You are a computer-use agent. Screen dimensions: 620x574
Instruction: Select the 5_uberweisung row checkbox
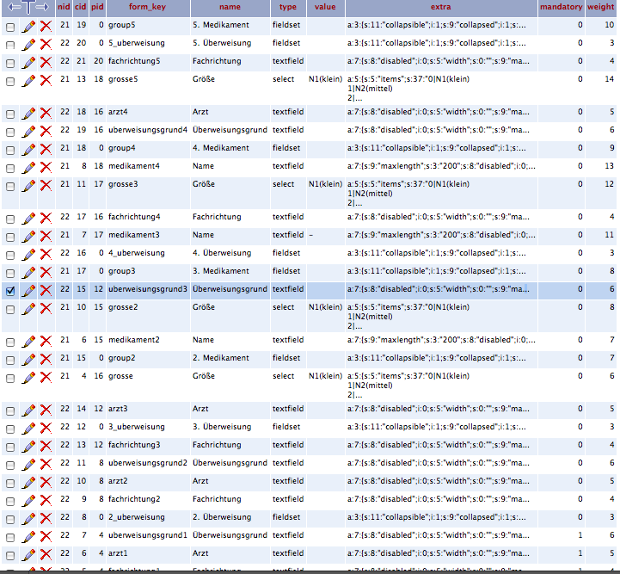point(10,44)
